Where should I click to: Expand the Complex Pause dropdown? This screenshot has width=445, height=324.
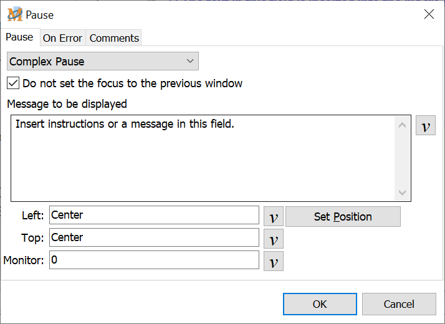point(103,61)
